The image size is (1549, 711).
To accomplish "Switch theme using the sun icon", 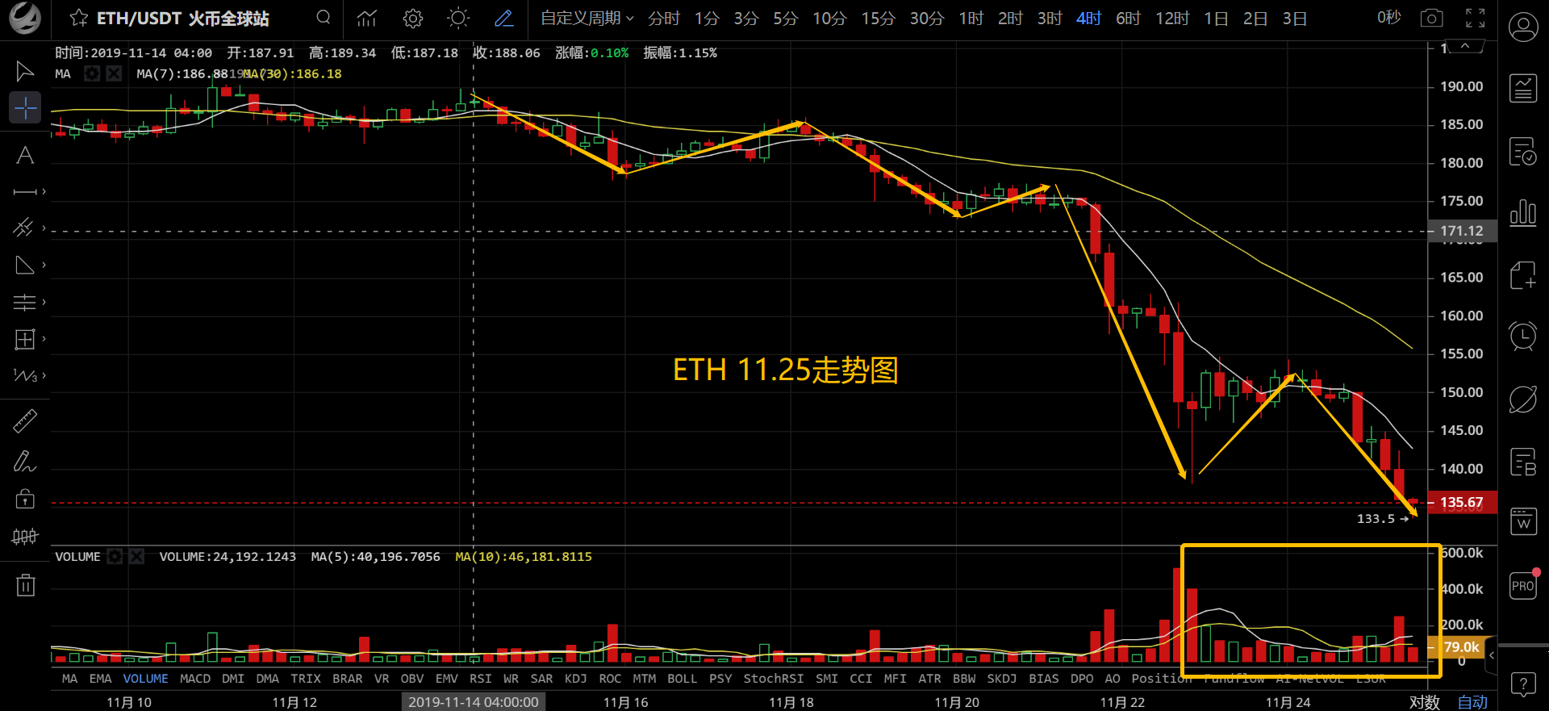I will [x=458, y=18].
